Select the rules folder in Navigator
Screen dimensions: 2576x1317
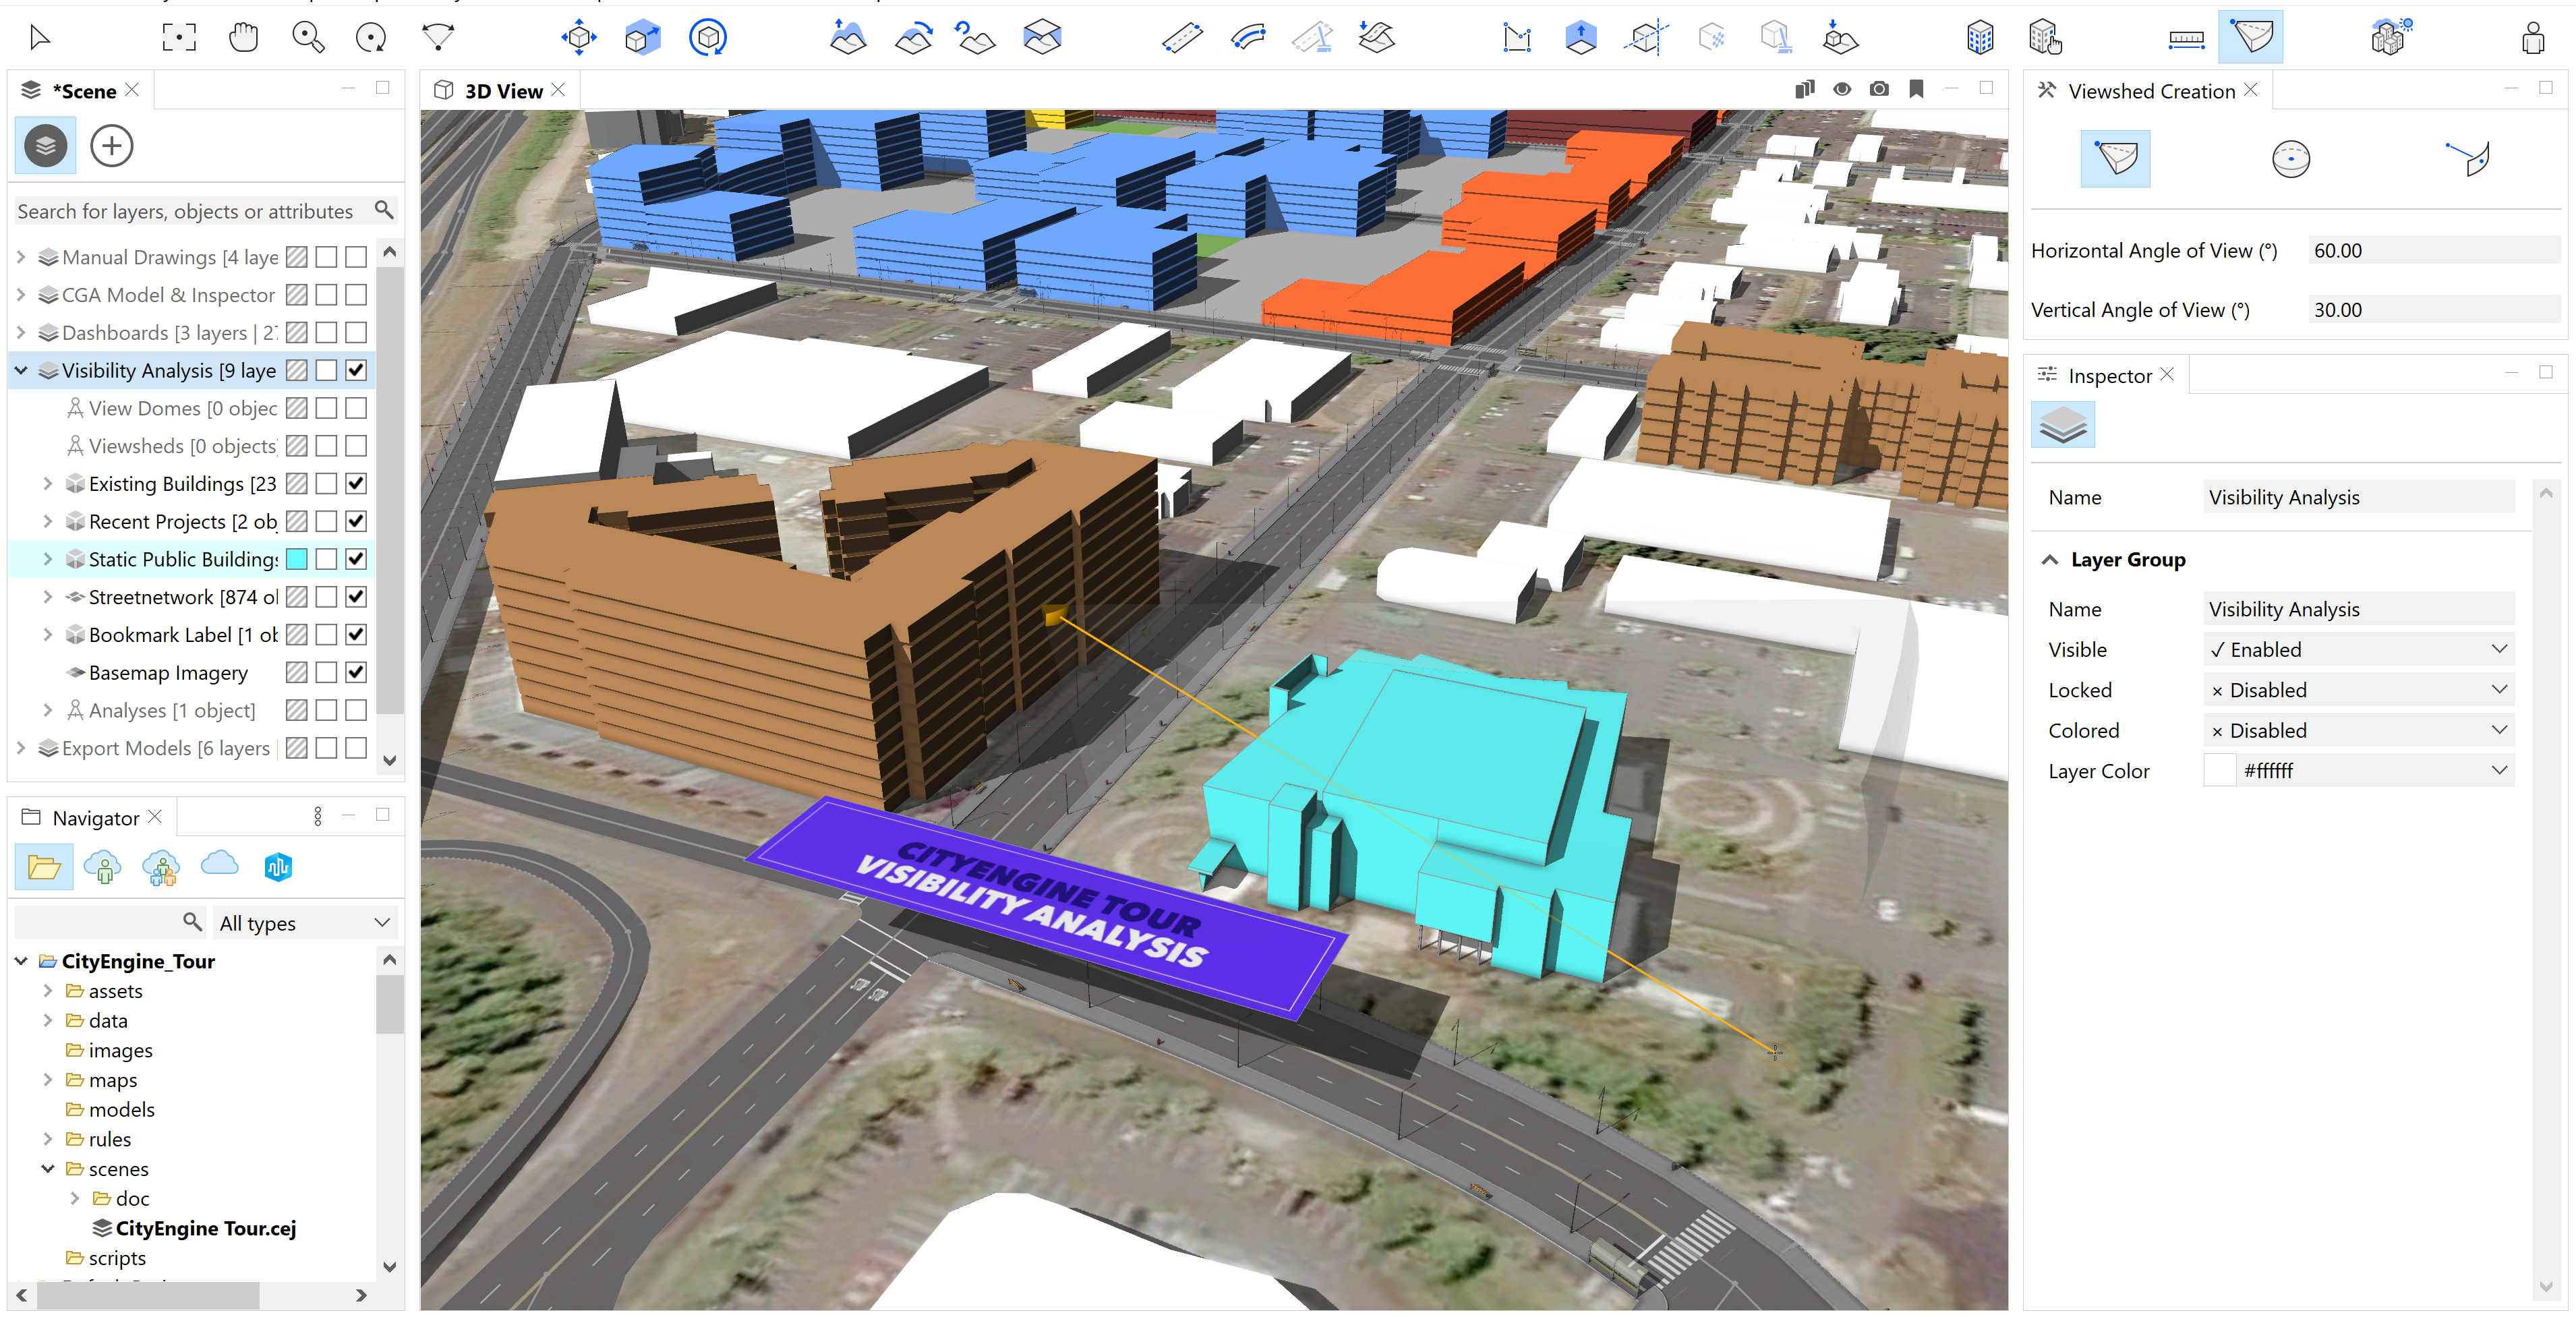pyautogui.click(x=109, y=1139)
